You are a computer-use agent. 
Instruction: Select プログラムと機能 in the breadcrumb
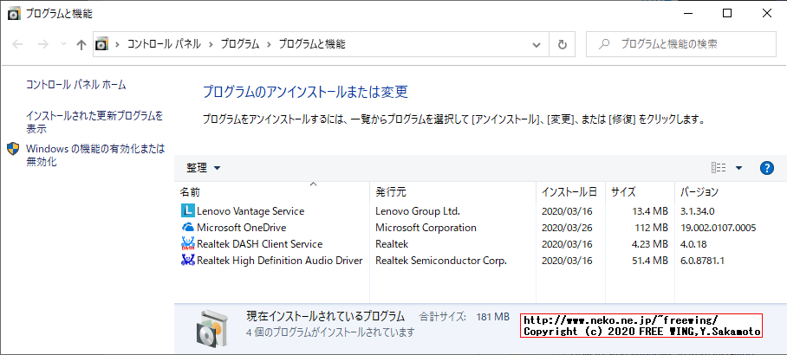(312, 44)
